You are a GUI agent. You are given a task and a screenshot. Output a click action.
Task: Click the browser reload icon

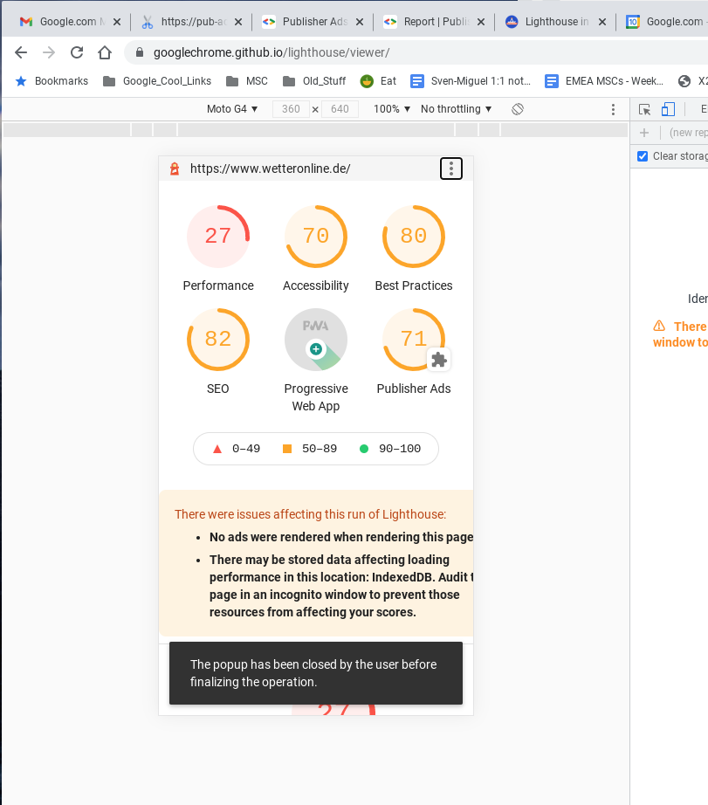(x=77, y=52)
